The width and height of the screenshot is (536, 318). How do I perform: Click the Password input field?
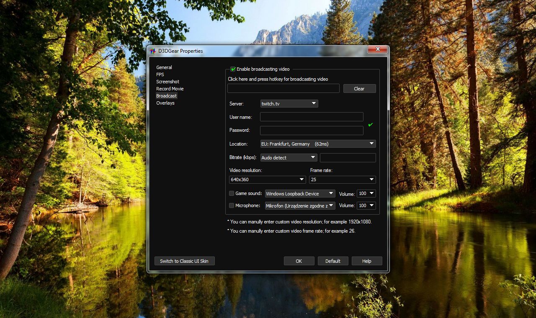pos(312,131)
